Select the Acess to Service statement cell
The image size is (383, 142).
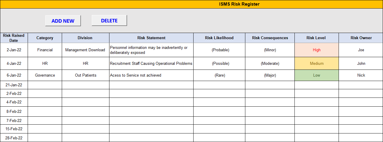(151, 75)
